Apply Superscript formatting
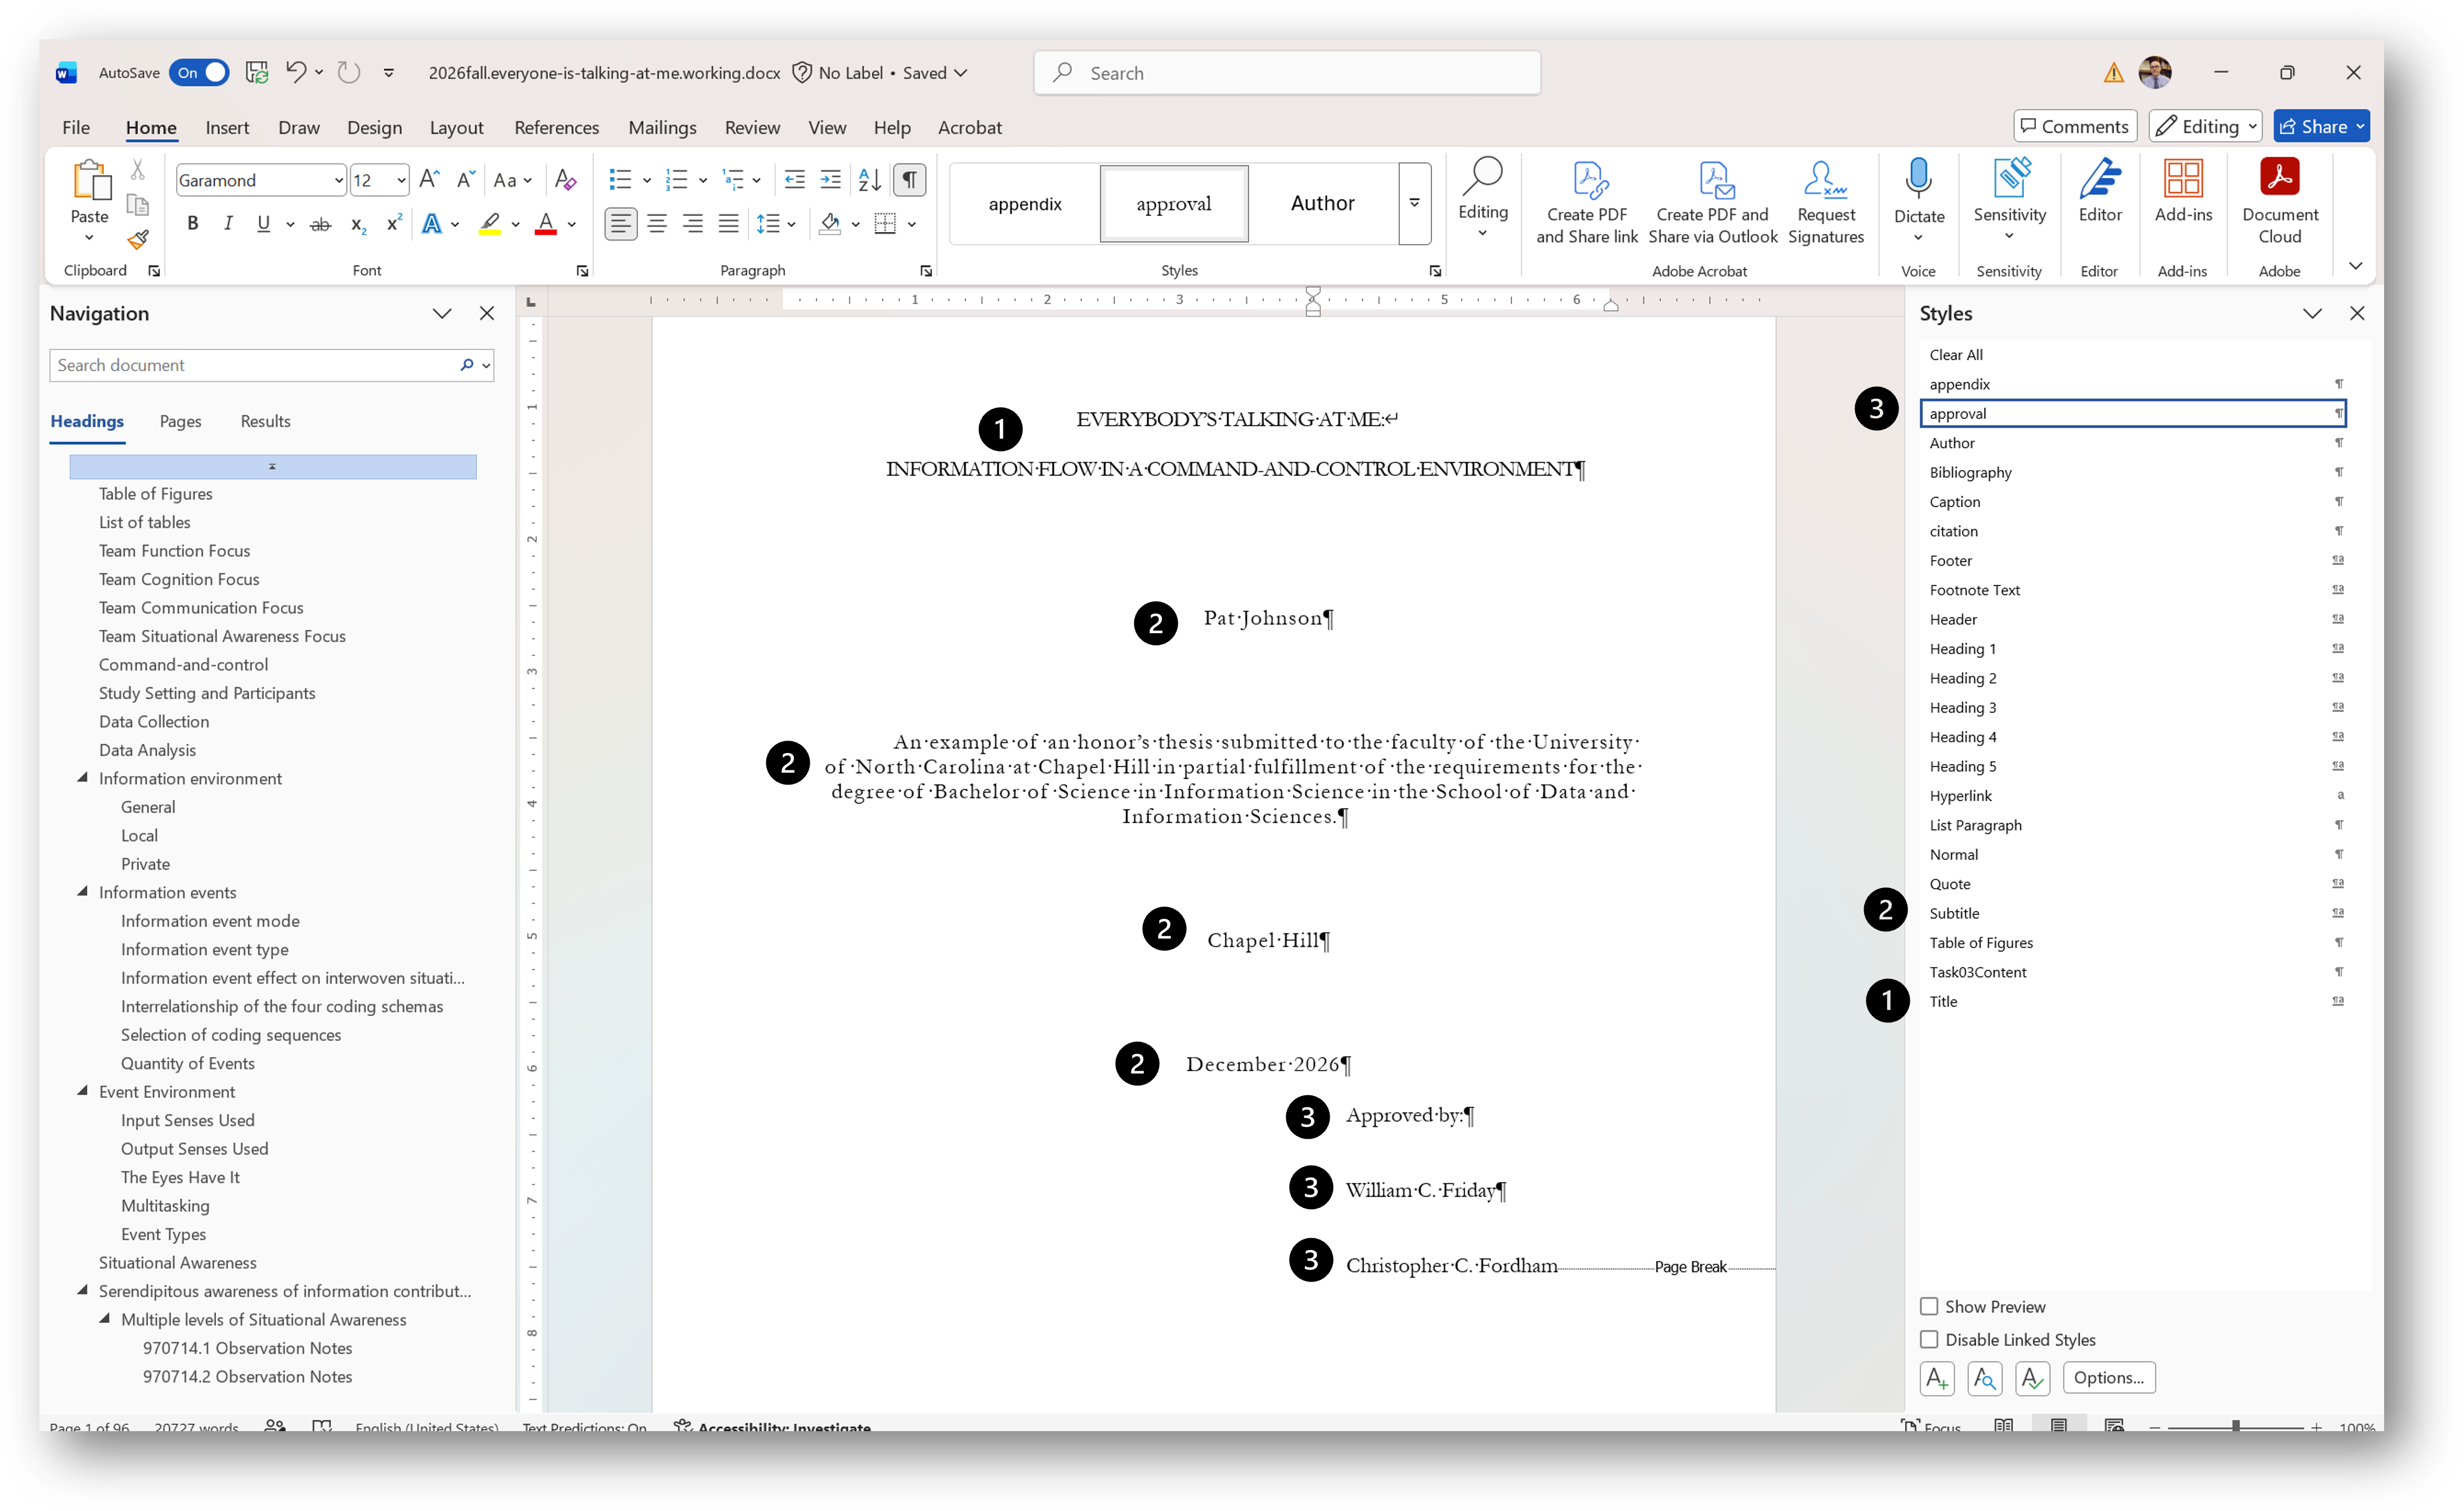Image resolution: width=2464 pixels, height=1511 pixels. [394, 224]
